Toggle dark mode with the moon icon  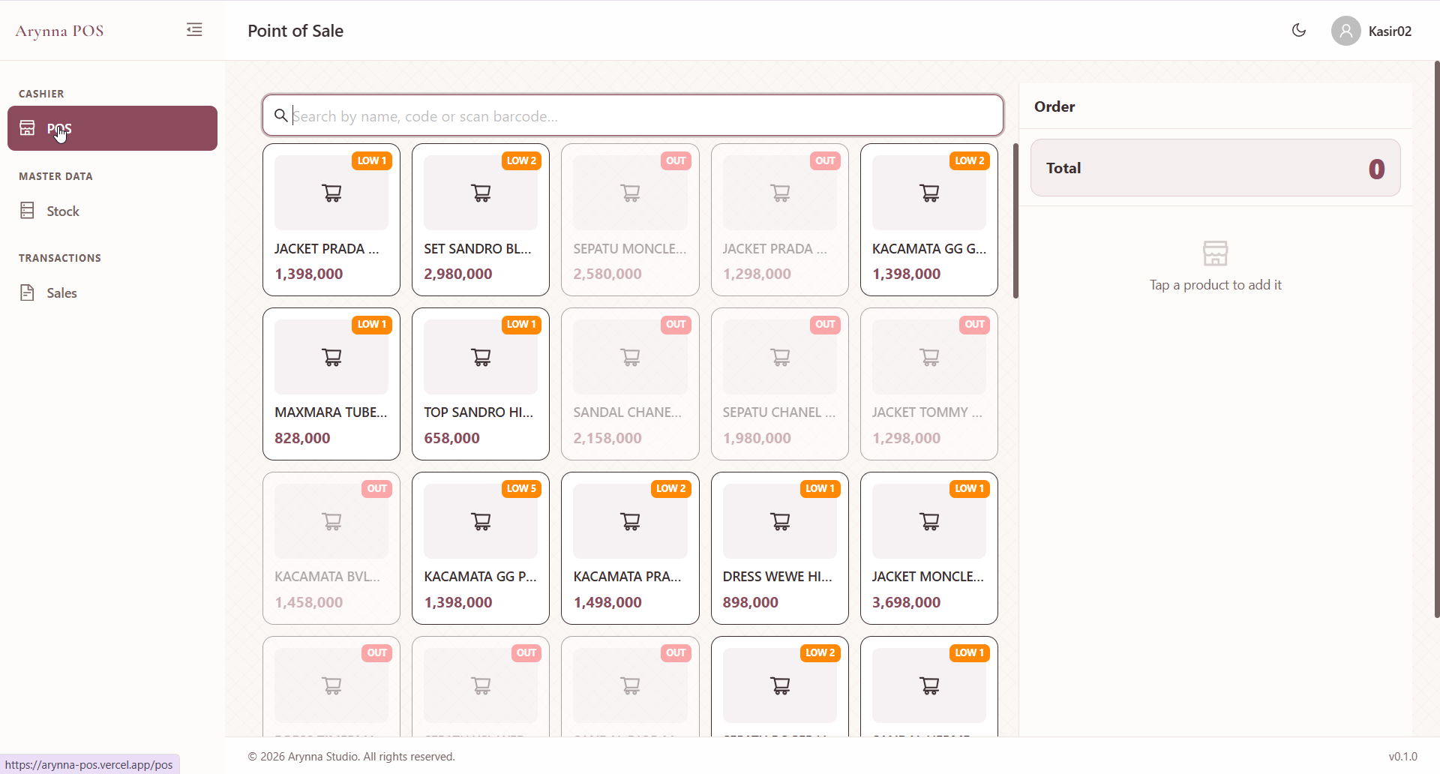[x=1299, y=30]
